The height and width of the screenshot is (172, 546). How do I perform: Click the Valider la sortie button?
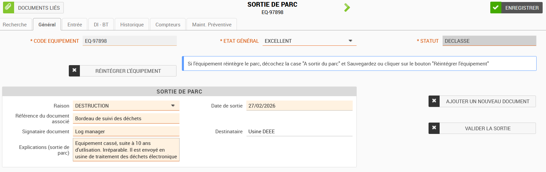[x=488, y=129]
